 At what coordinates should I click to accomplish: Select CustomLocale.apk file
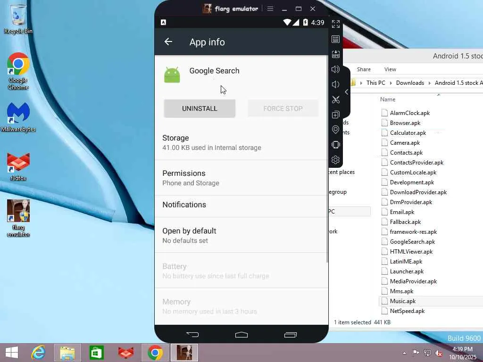413,173
